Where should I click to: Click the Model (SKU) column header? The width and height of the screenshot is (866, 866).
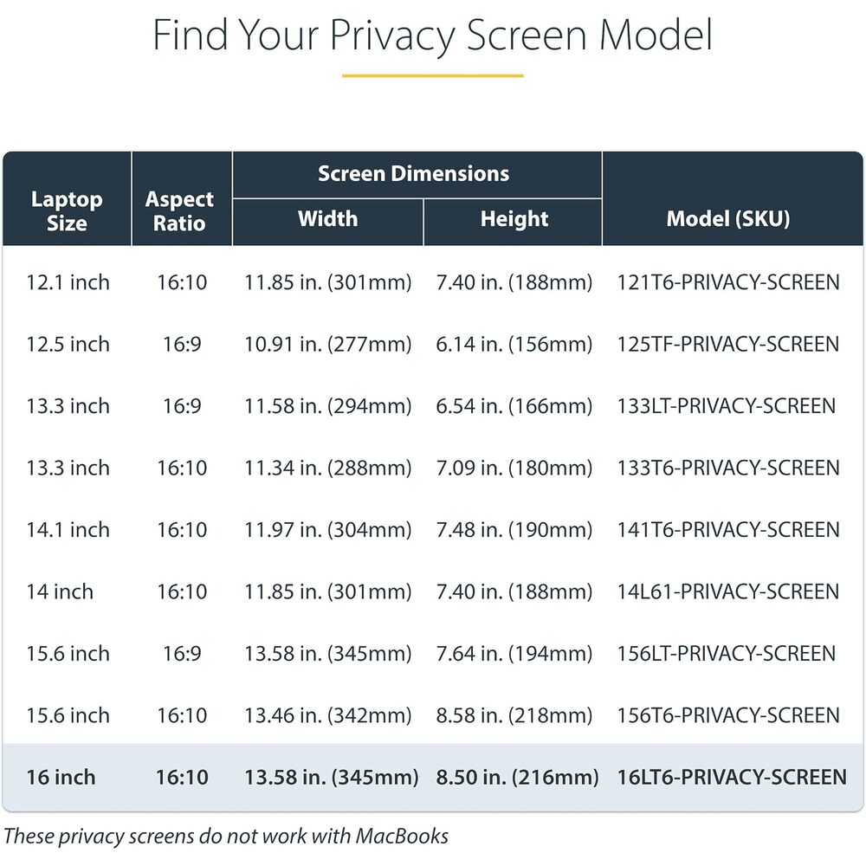[x=728, y=219]
